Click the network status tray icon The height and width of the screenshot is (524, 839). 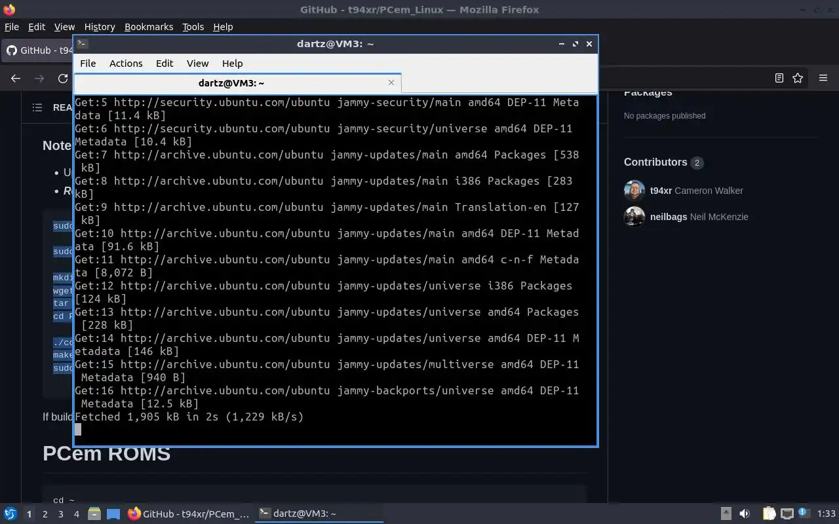coord(787,514)
